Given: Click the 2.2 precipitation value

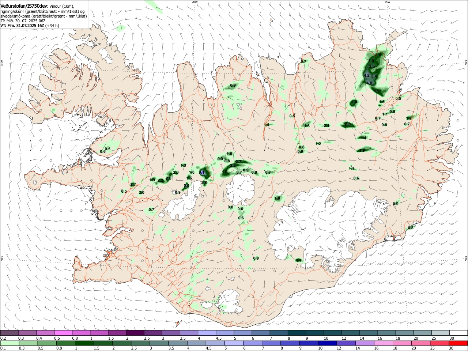Looking at the screenshot, I should click(x=160, y=180).
